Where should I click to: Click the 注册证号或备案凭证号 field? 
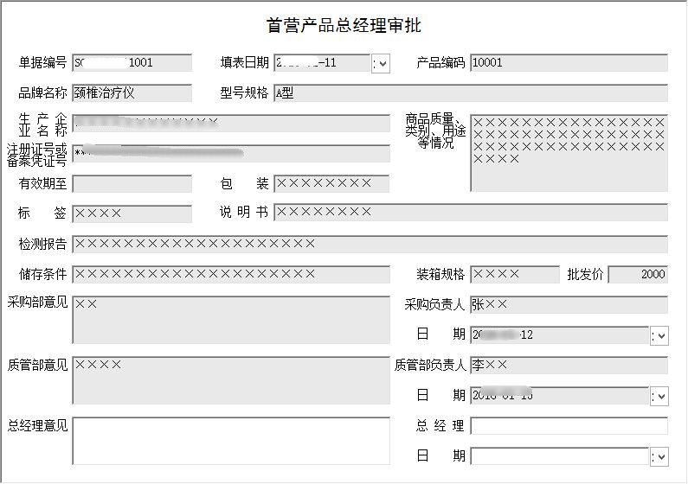(231, 153)
